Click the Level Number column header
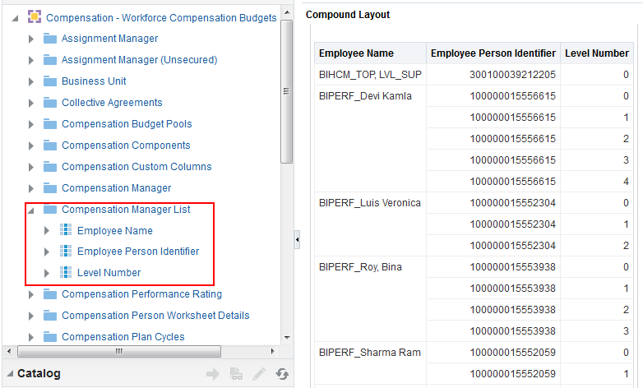Screen dimensions: 643x388 [x=596, y=53]
